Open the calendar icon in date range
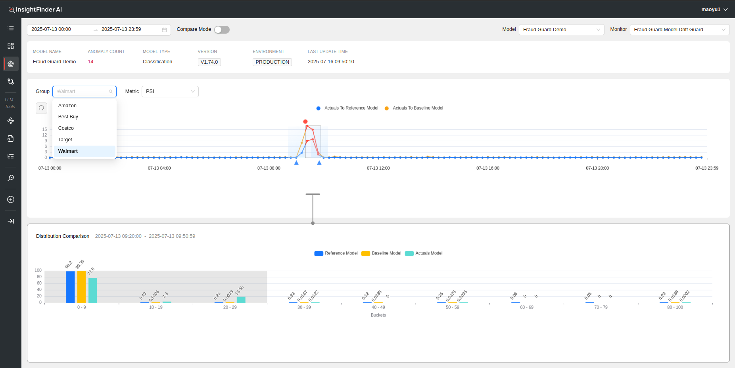735x368 pixels. pyautogui.click(x=164, y=30)
